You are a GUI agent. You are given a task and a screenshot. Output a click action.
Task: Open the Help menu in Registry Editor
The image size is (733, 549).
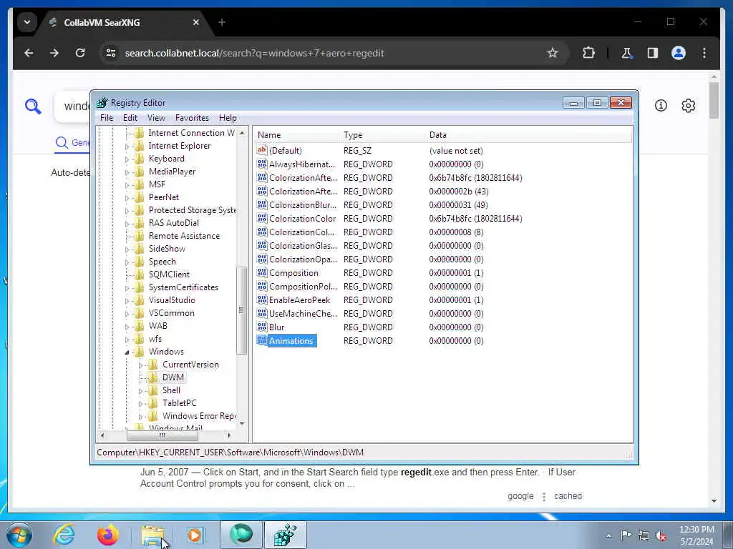[228, 118]
